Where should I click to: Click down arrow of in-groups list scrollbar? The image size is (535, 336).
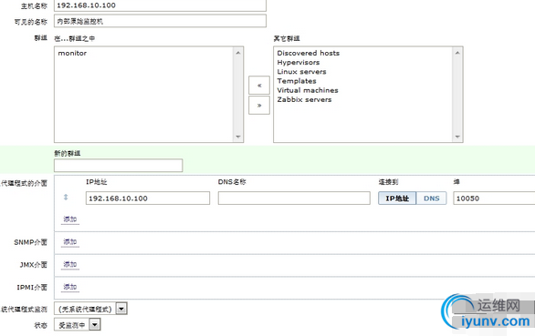point(237,137)
